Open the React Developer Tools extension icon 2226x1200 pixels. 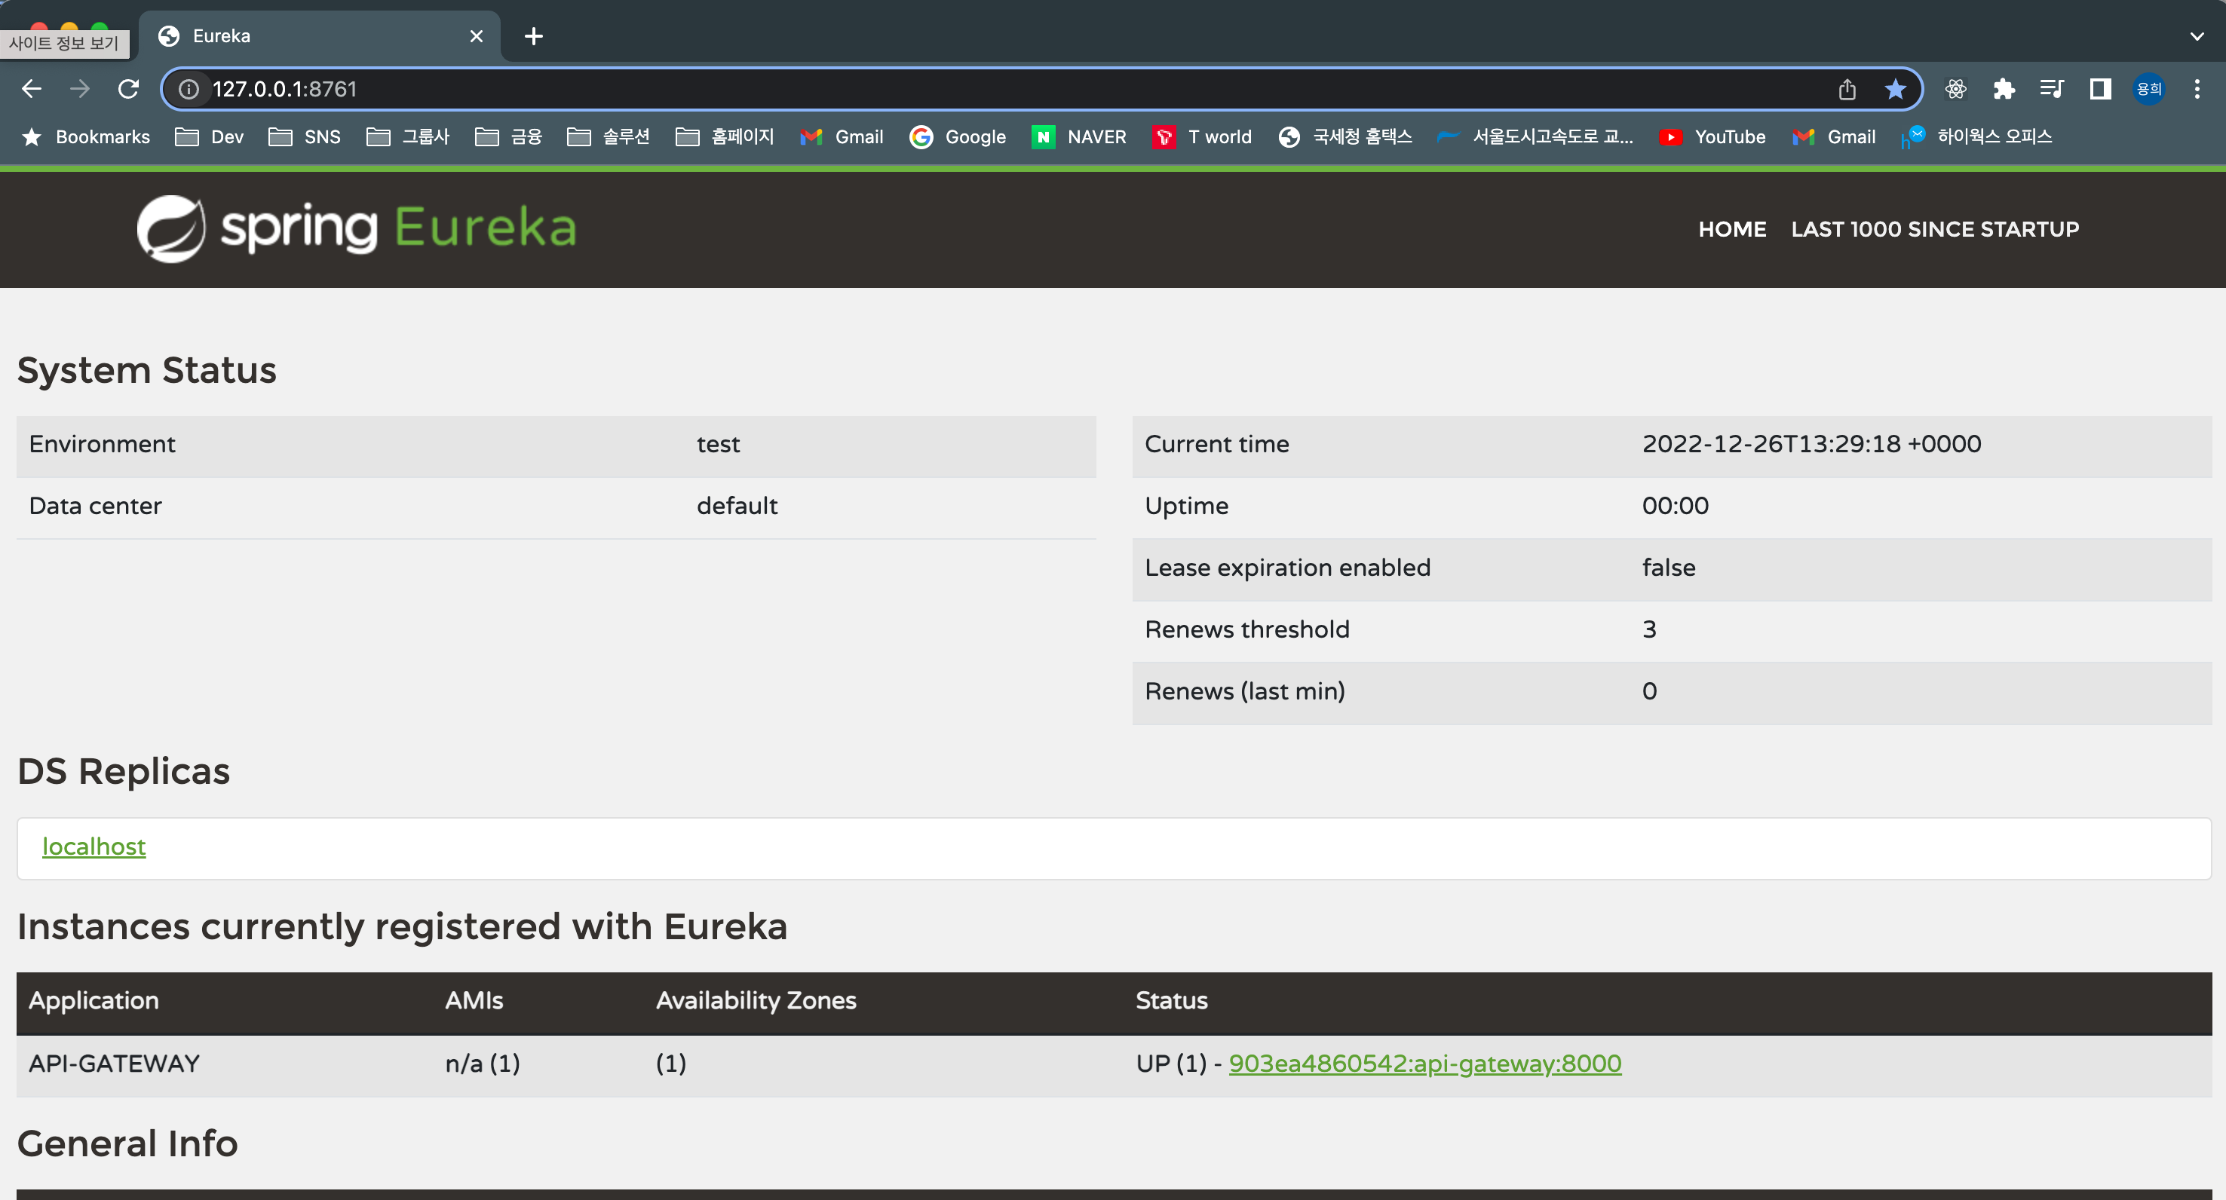click(x=1956, y=89)
